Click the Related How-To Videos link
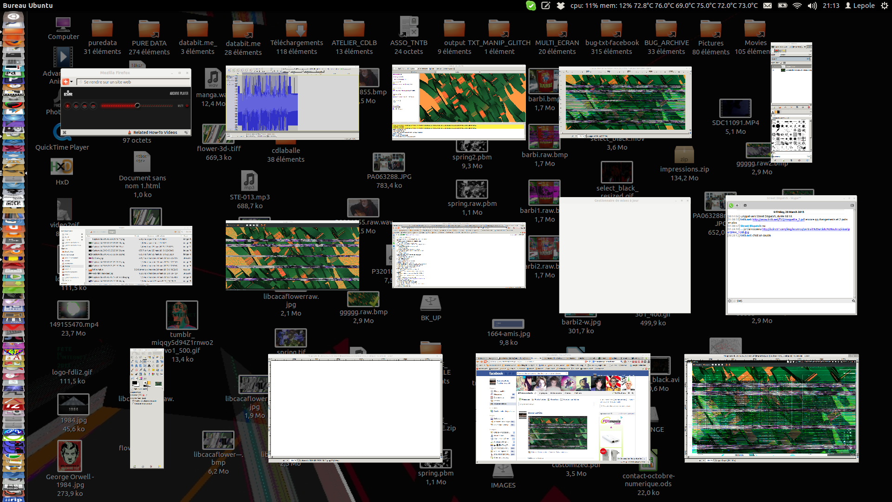 click(155, 132)
